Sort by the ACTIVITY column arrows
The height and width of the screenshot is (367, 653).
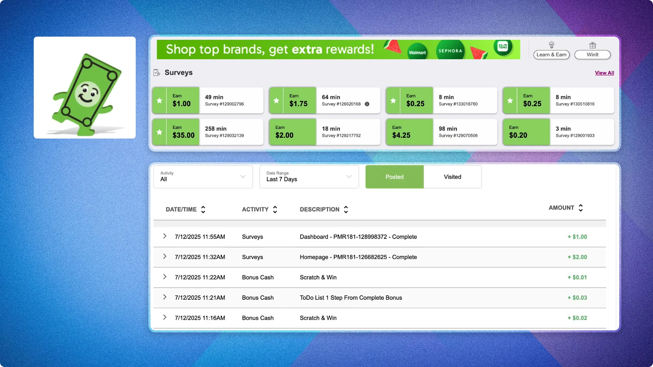(275, 210)
